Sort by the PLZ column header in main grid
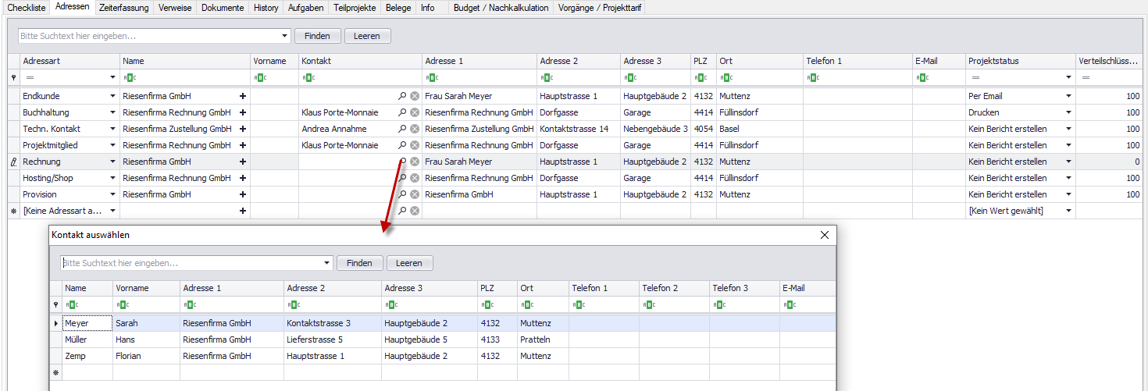This screenshot has height=391, width=1148. point(703,61)
